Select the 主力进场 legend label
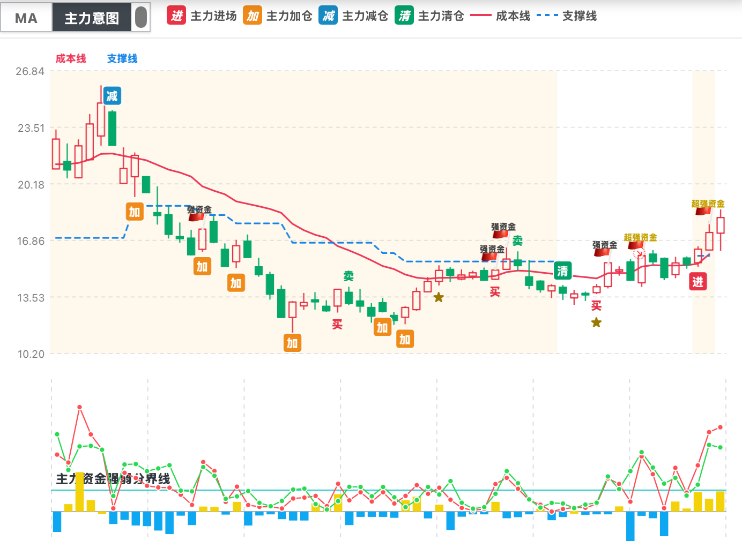This screenshot has height=541, width=742. [x=214, y=16]
